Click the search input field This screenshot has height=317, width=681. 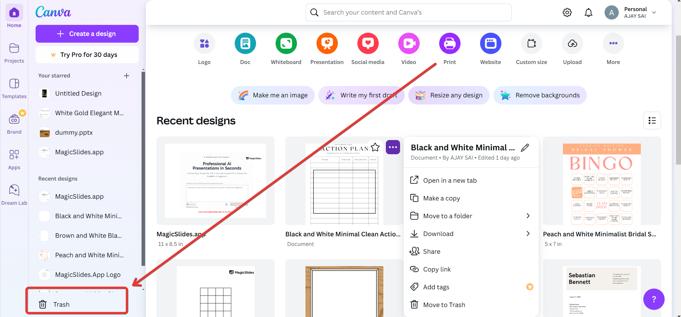tap(409, 12)
